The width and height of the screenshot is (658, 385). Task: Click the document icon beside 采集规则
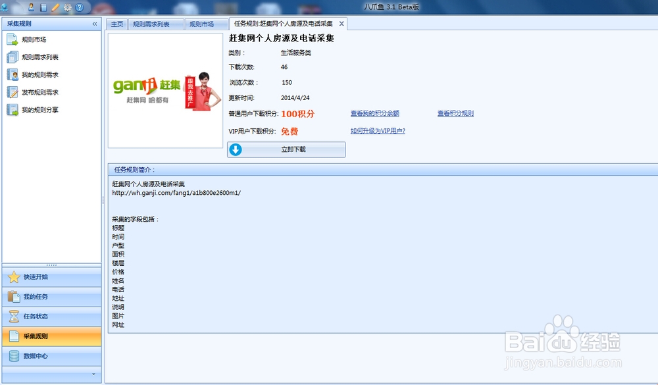14,336
